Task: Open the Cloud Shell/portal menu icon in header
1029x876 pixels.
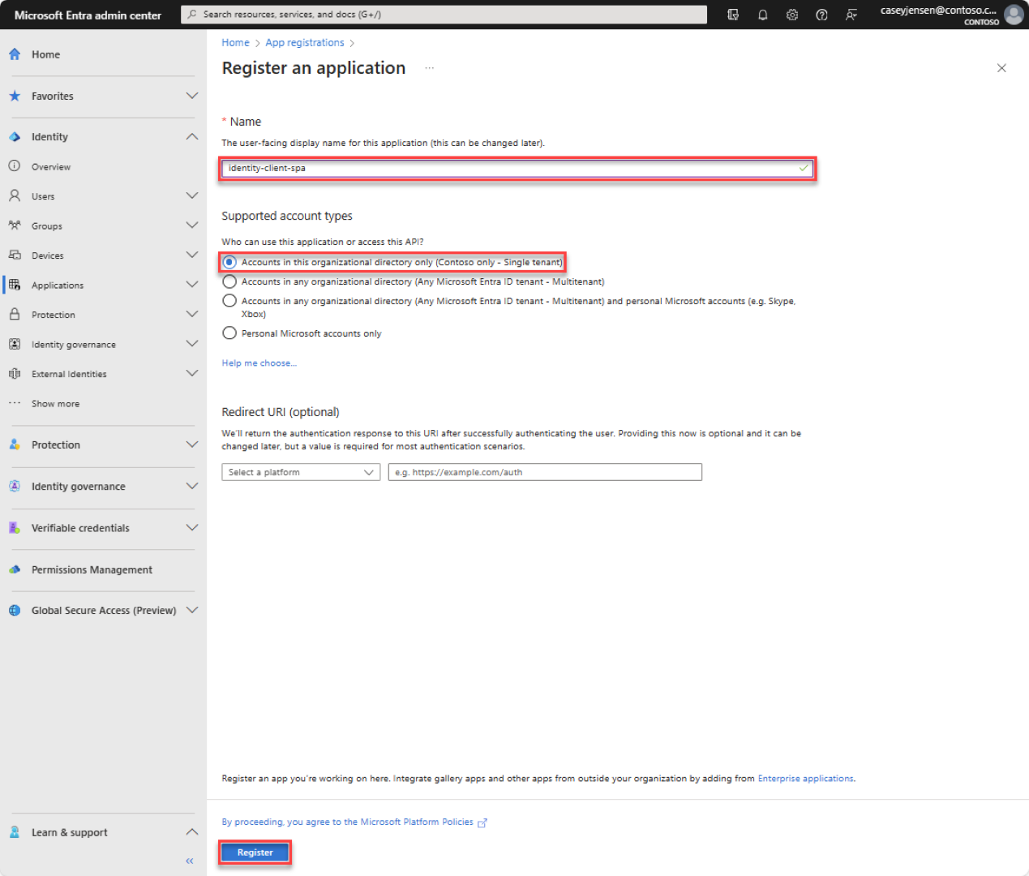Action: click(x=733, y=15)
